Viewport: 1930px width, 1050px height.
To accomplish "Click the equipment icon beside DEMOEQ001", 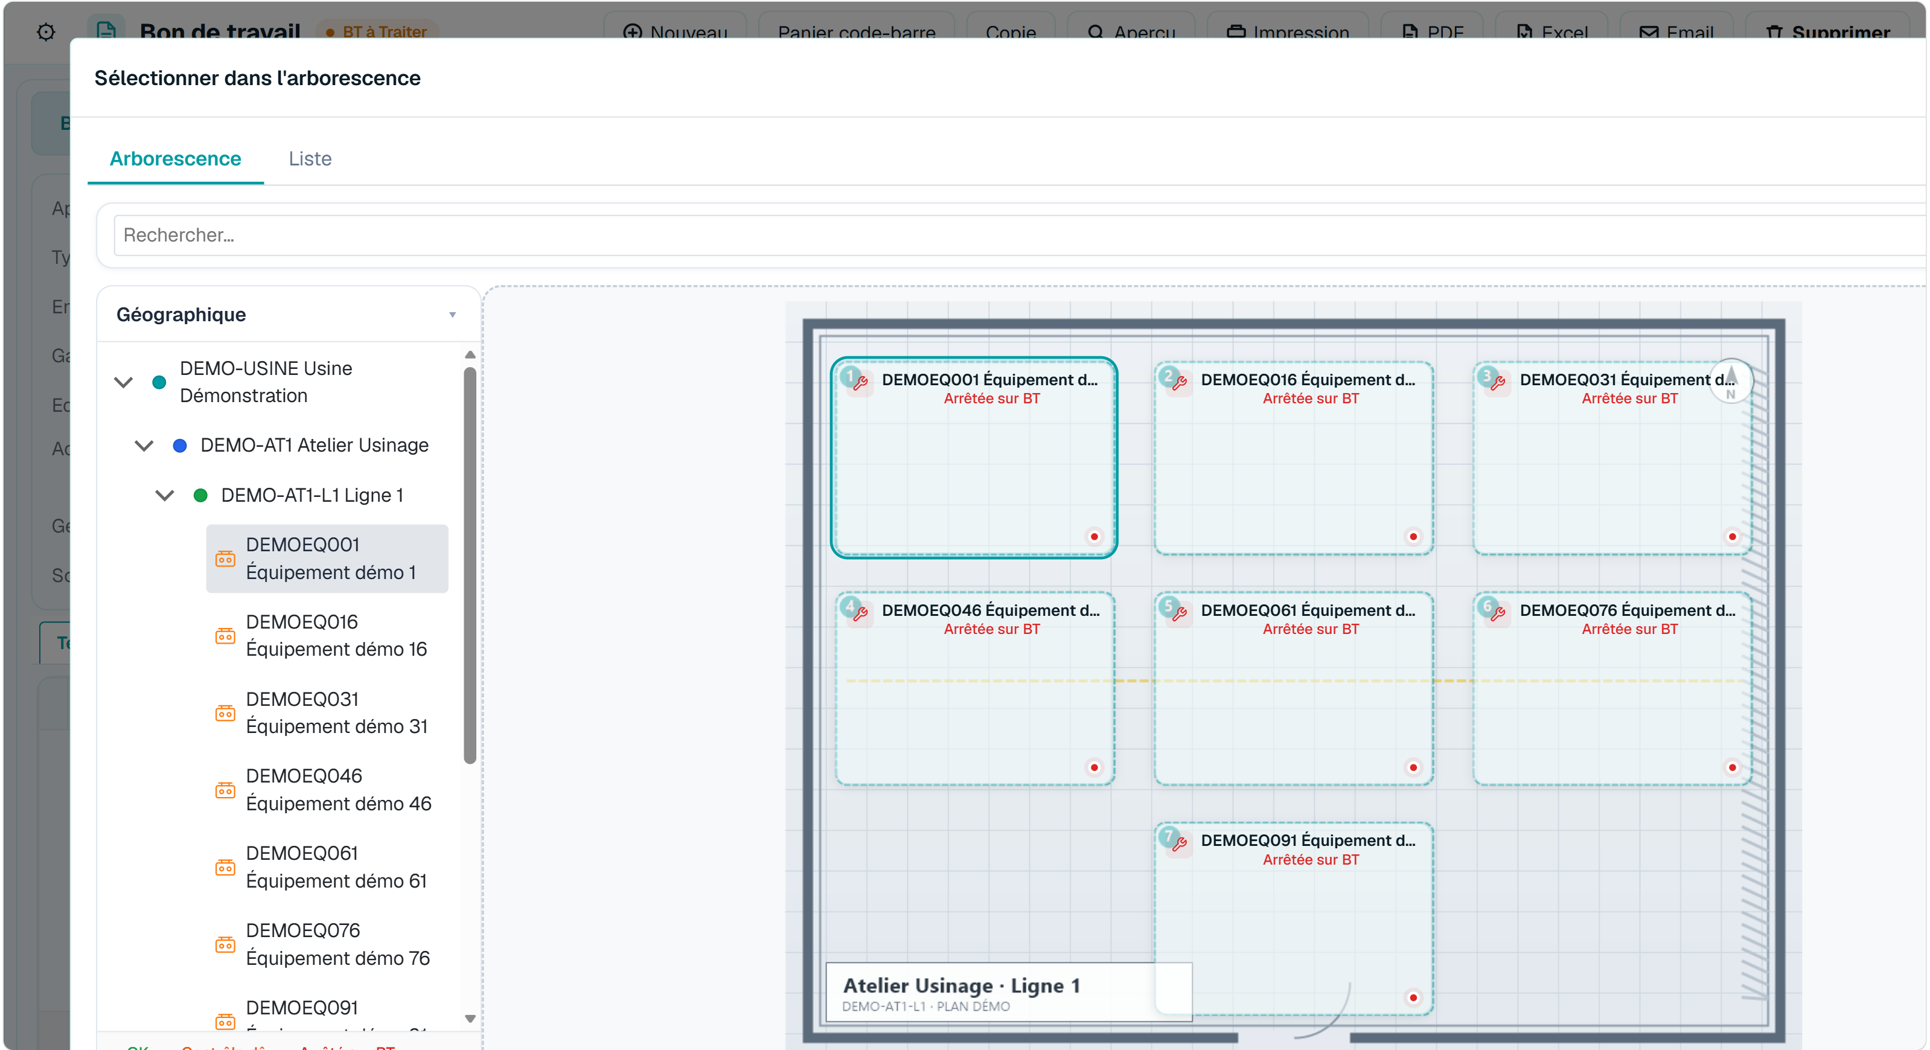I will (x=225, y=559).
